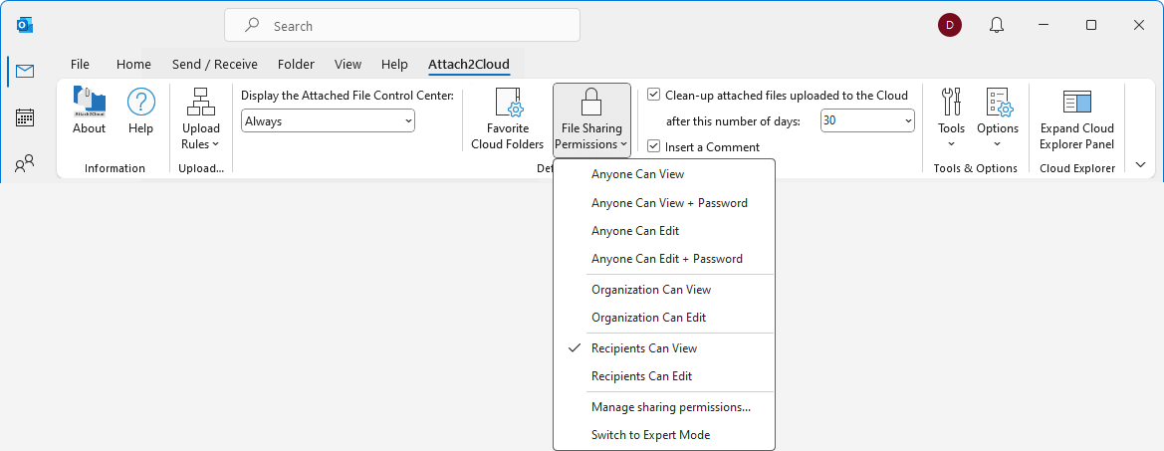Switch to the Help tab
This screenshot has width=1164, height=451.
[394, 65]
